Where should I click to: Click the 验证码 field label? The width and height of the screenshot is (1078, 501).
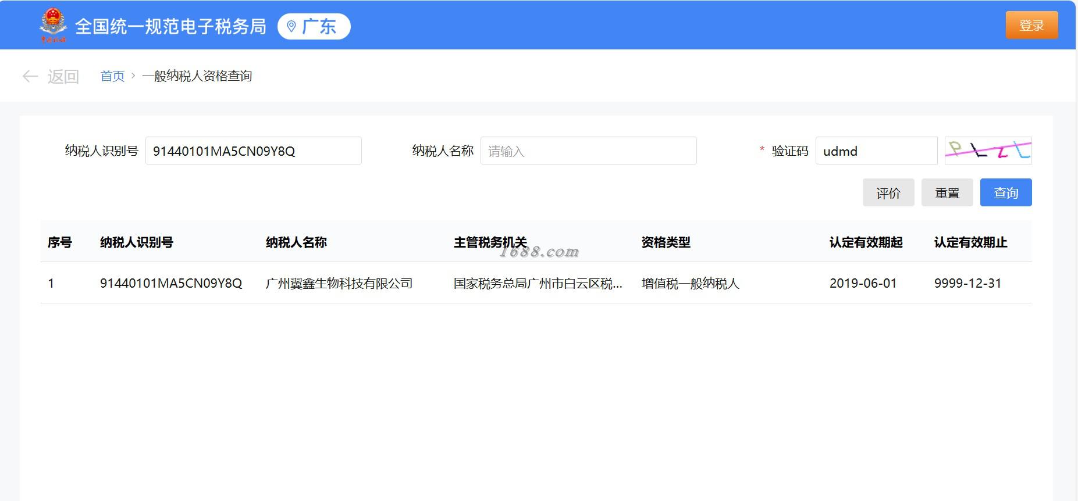(790, 151)
